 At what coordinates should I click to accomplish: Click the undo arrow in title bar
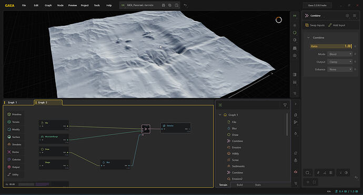(185, 5)
